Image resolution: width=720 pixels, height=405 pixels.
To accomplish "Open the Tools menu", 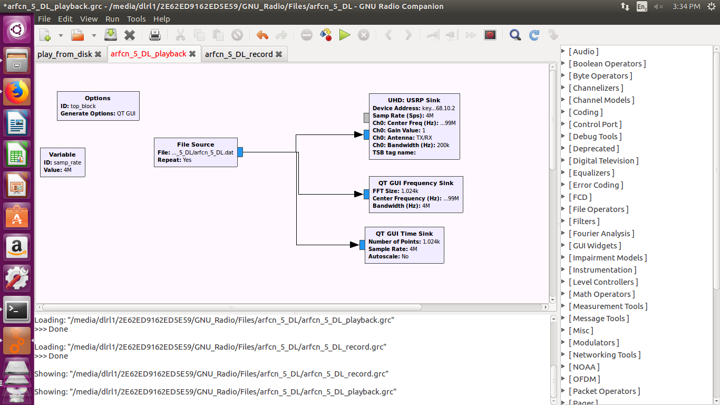I will 137,19.
